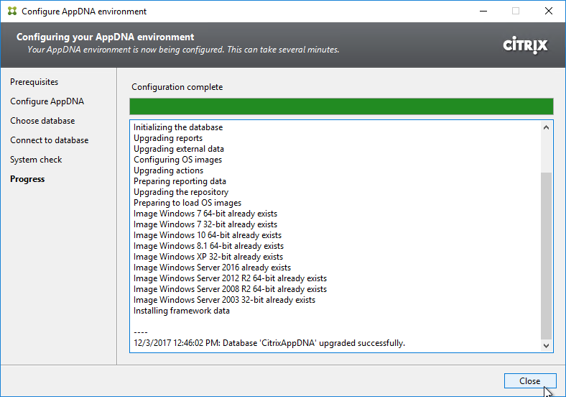
Task: Click the Citrix logo in the header
Action: tap(525, 45)
